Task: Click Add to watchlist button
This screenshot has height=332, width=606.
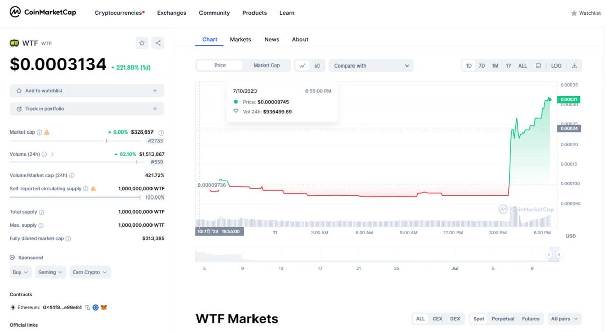Action: click(87, 91)
